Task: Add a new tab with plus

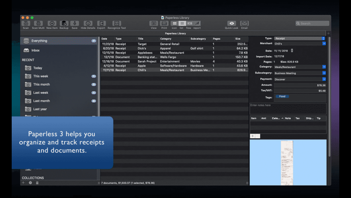Action: [x=328, y=34]
